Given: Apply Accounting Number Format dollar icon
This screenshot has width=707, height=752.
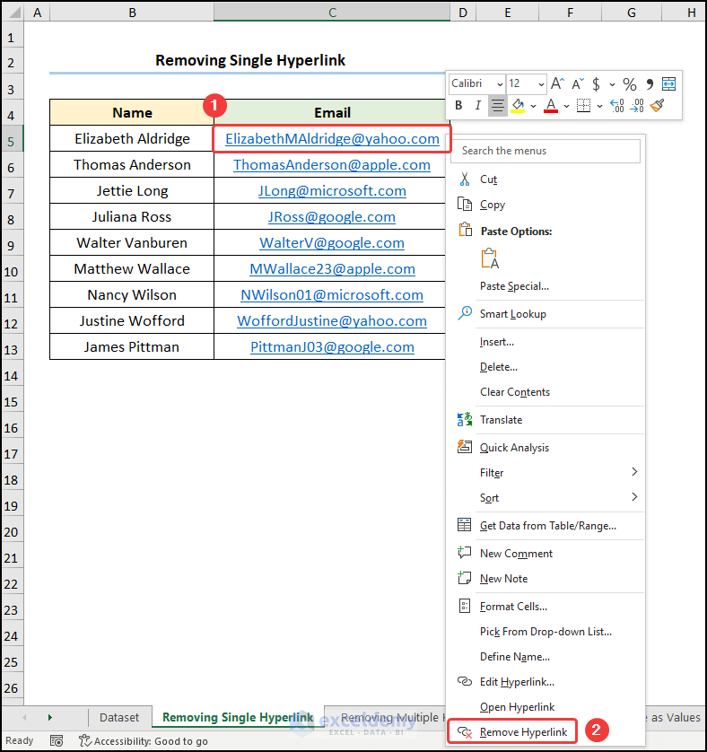Looking at the screenshot, I should click(596, 84).
